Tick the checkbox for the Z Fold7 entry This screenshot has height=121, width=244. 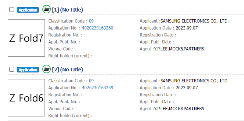12,10
